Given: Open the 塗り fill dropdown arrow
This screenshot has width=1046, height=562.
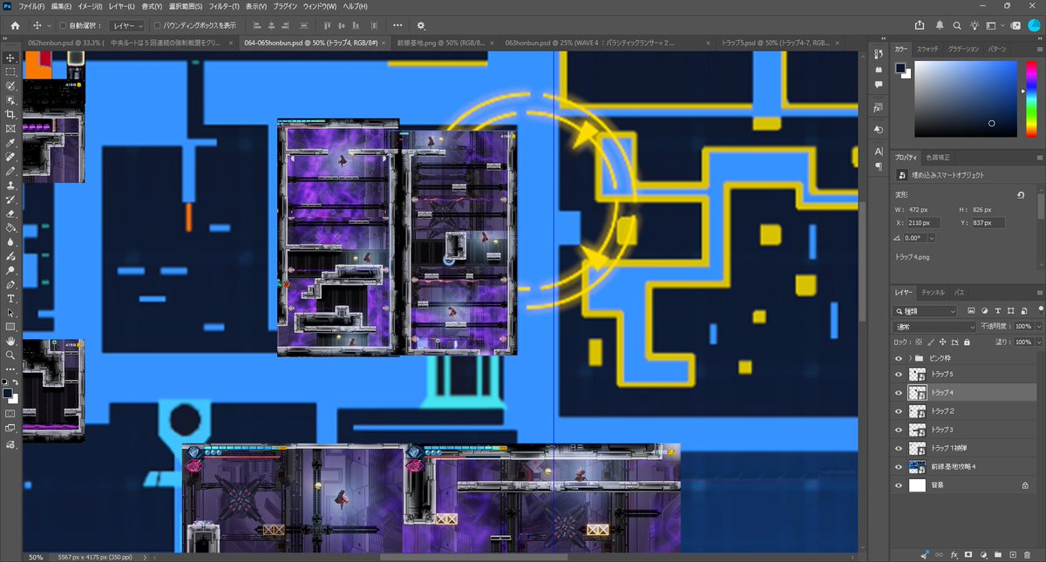Looking at the screenshot, I should pos(1038,342).
